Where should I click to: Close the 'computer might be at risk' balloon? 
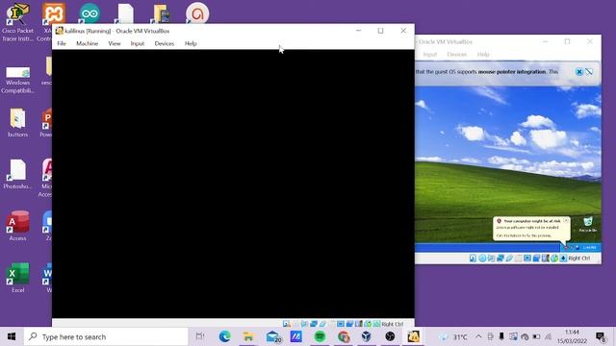point(566,221)
